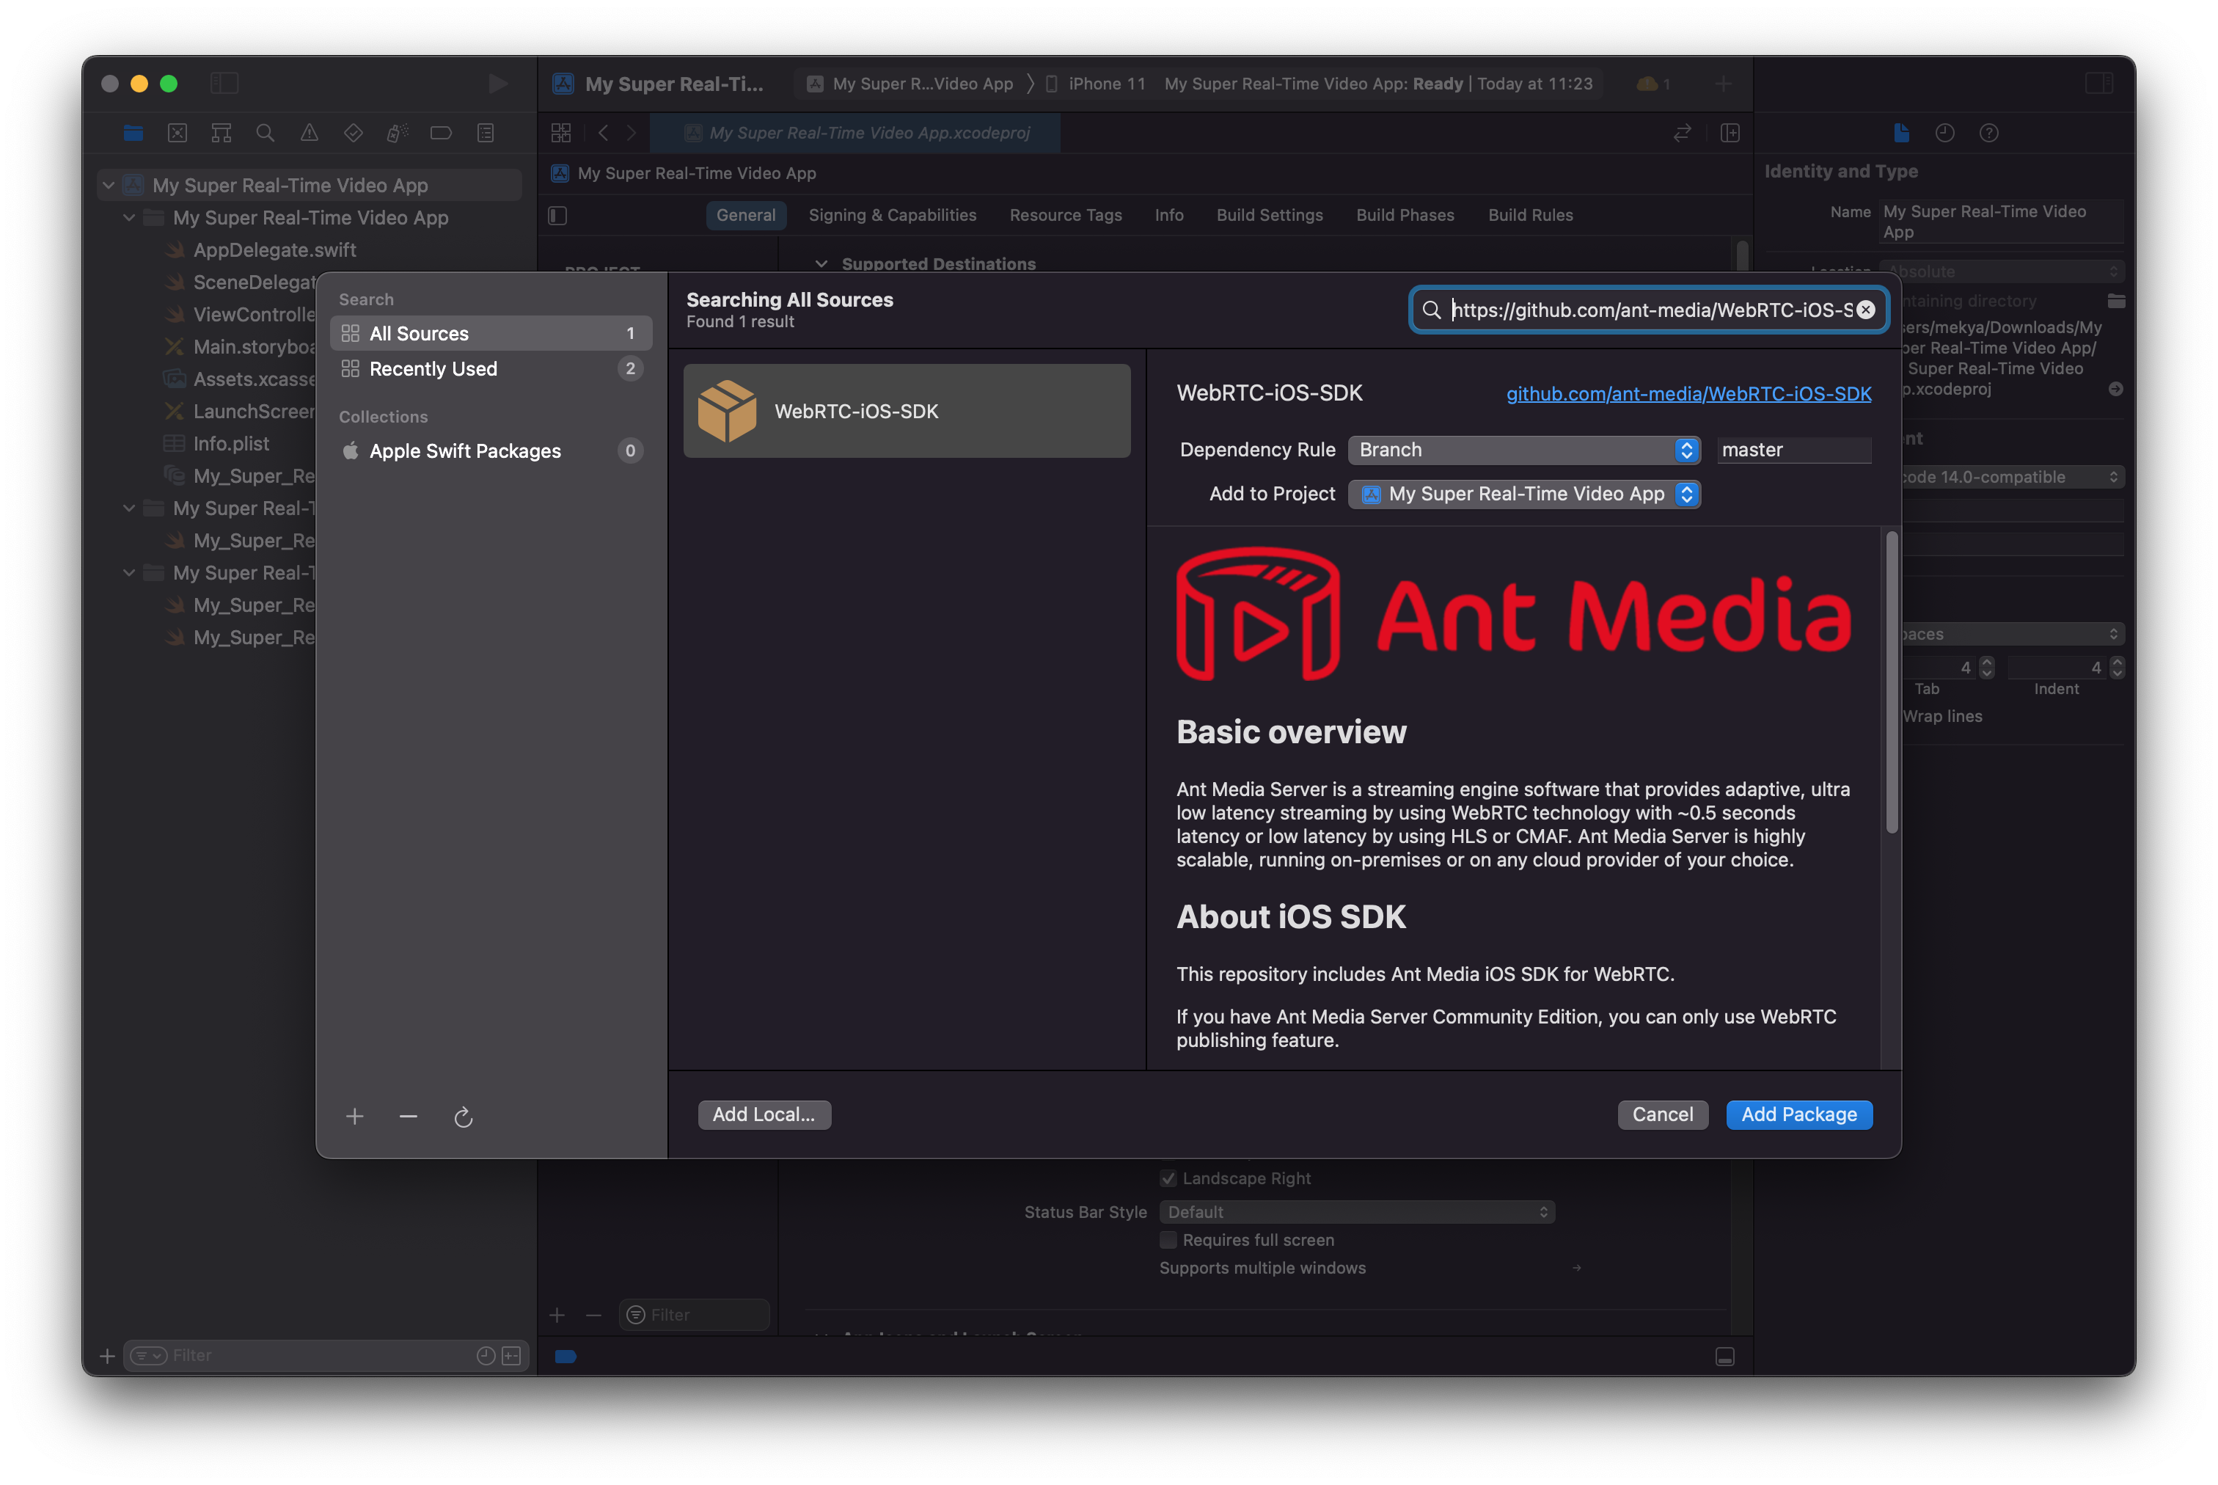2218x1485 pixels.
Task: Open the github.com/ant-media/WebRTC-iOS-SDK link
Action: pyautogui.click(x=1688, y=393)
